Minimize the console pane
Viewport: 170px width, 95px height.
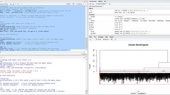click(84, 57)
